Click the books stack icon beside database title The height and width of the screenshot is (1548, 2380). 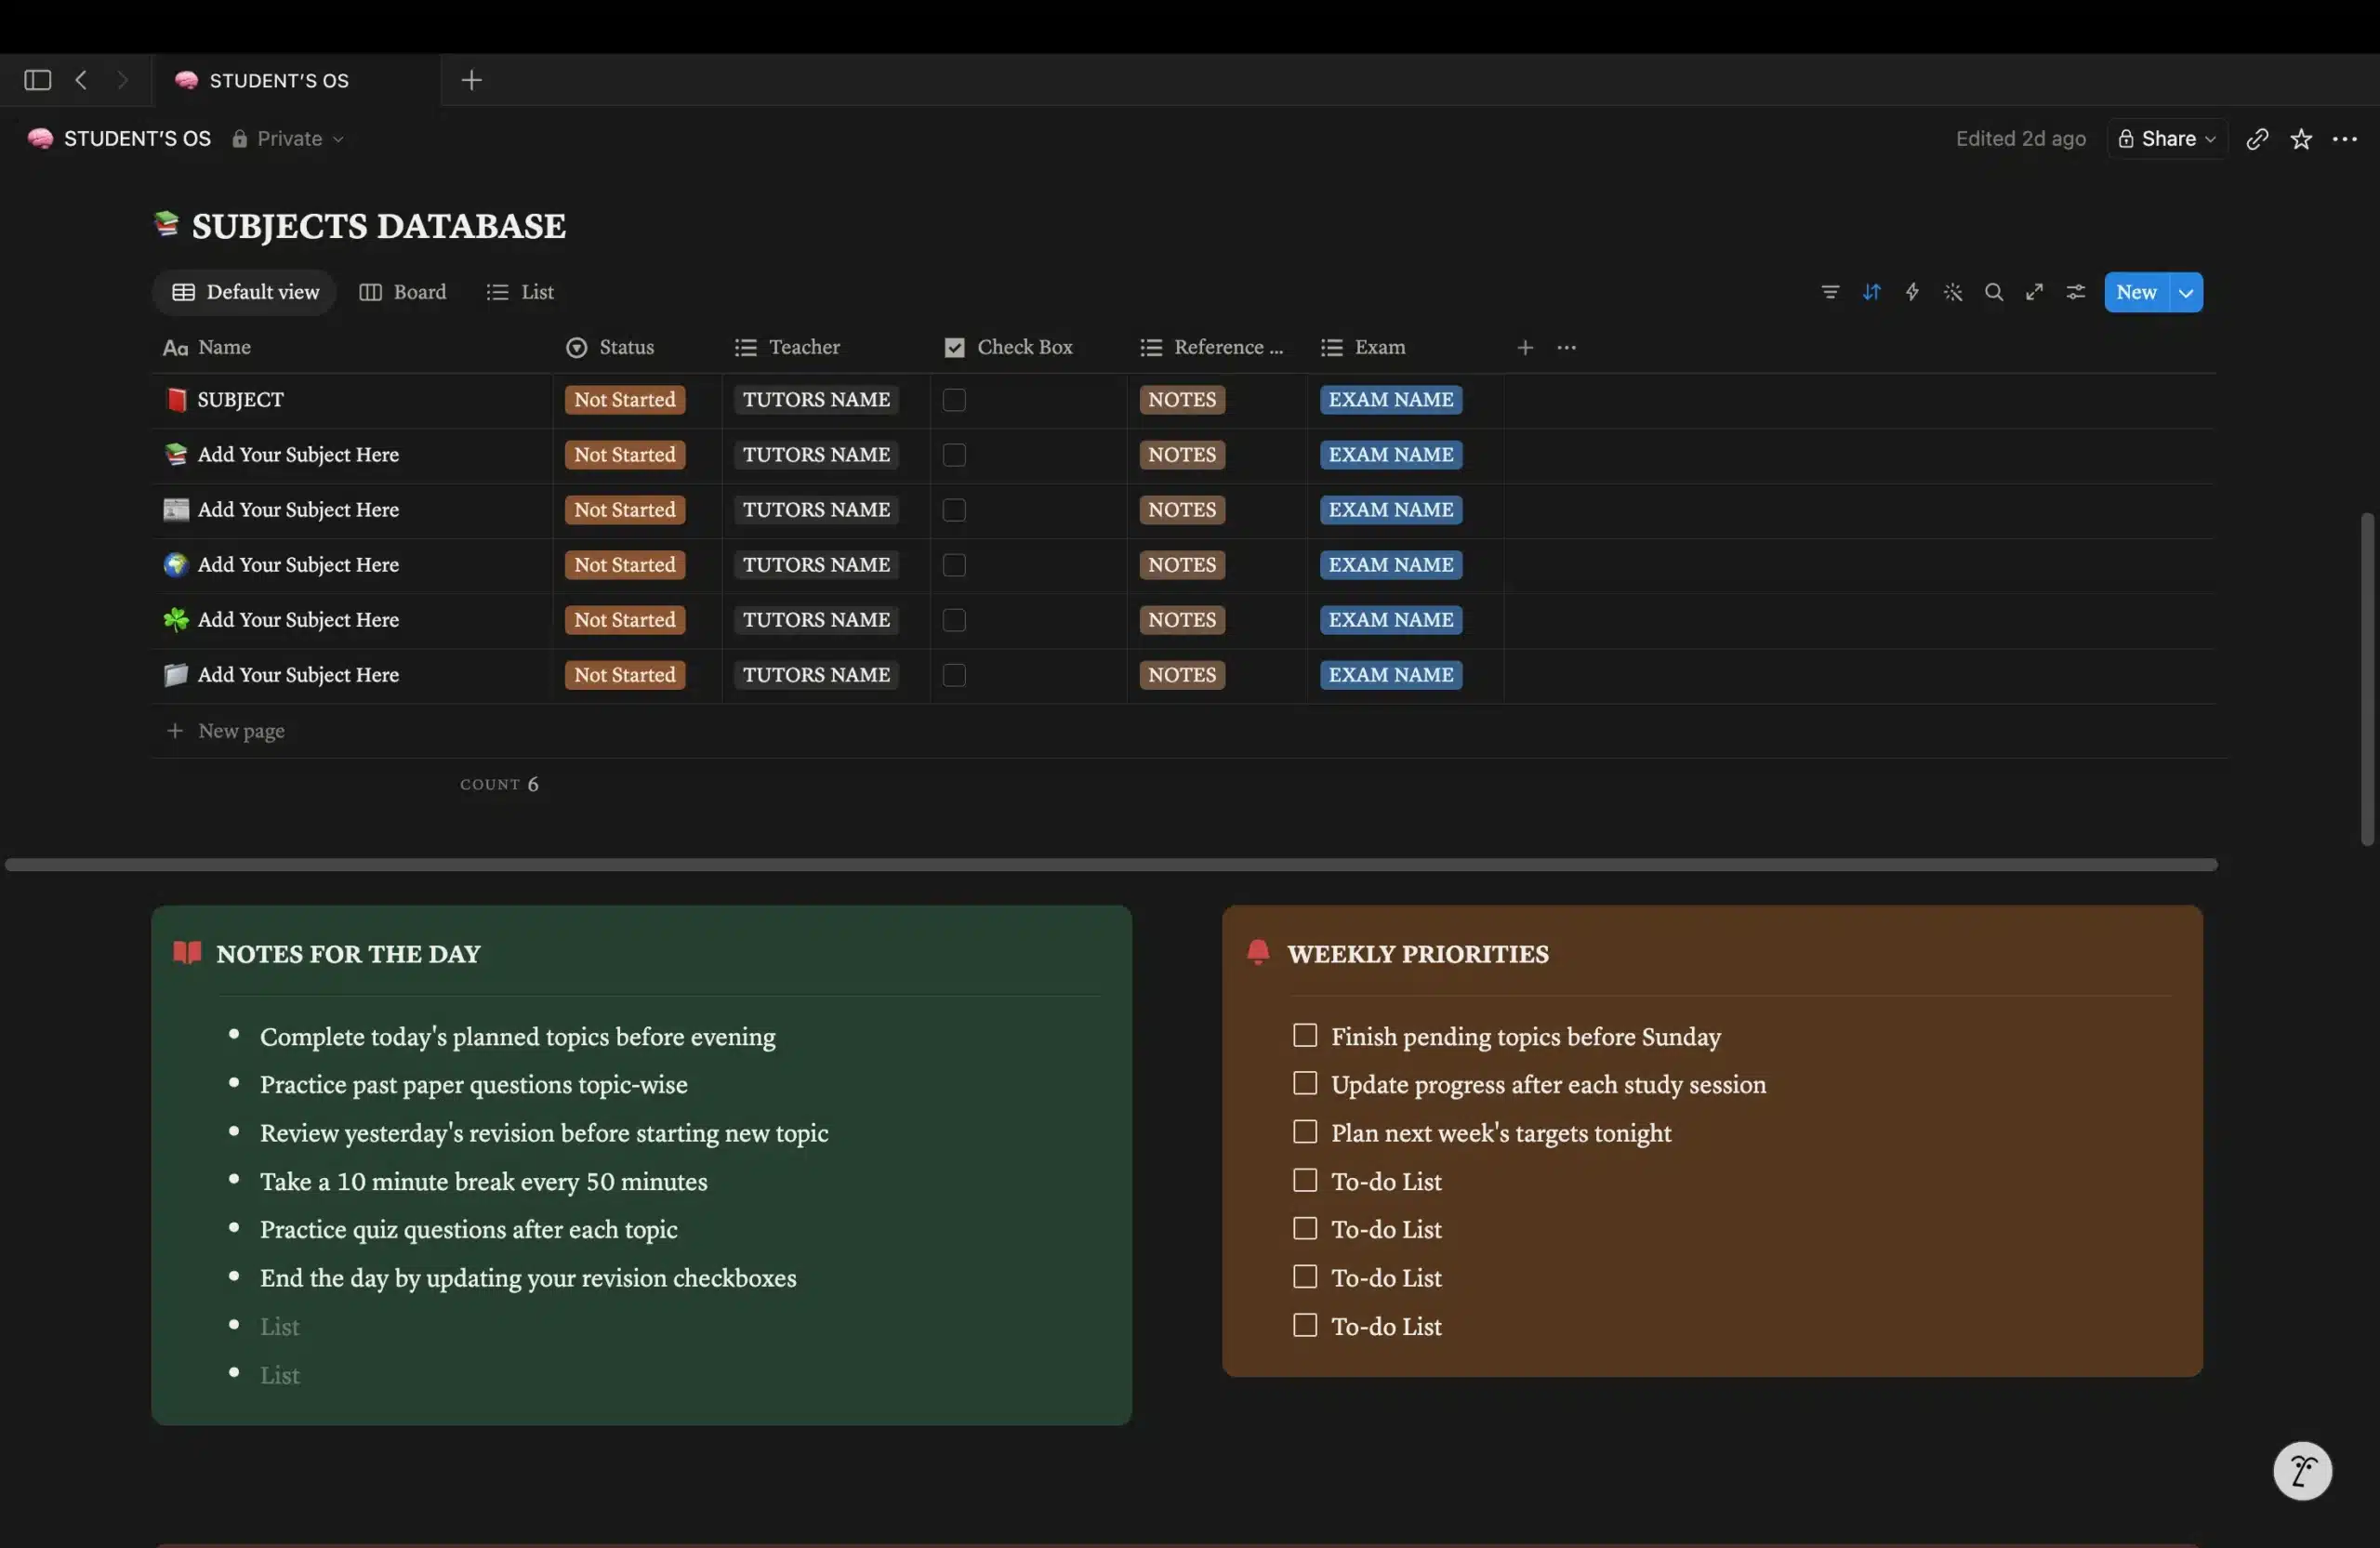pyautogui.click(x=166, y=224)
